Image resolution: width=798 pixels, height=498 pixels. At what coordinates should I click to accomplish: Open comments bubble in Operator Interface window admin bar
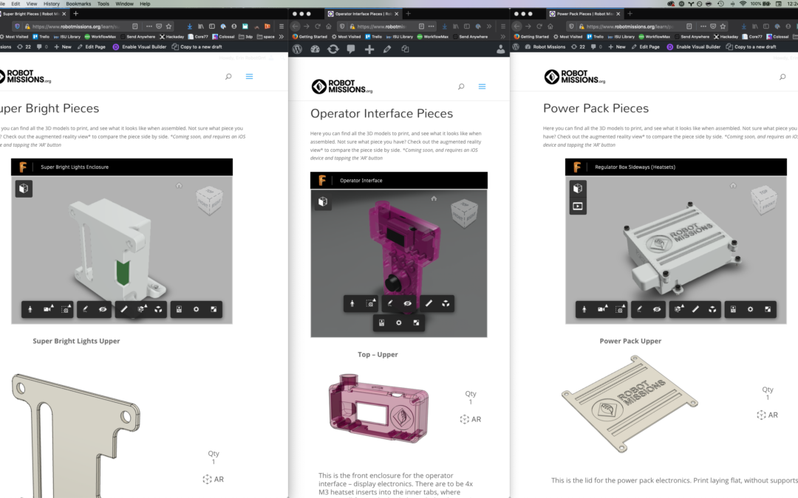351,49
